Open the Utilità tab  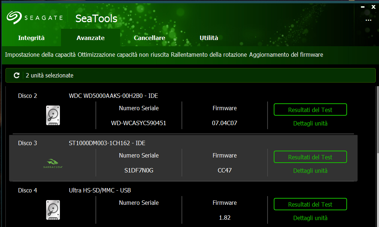pos(209,38)
